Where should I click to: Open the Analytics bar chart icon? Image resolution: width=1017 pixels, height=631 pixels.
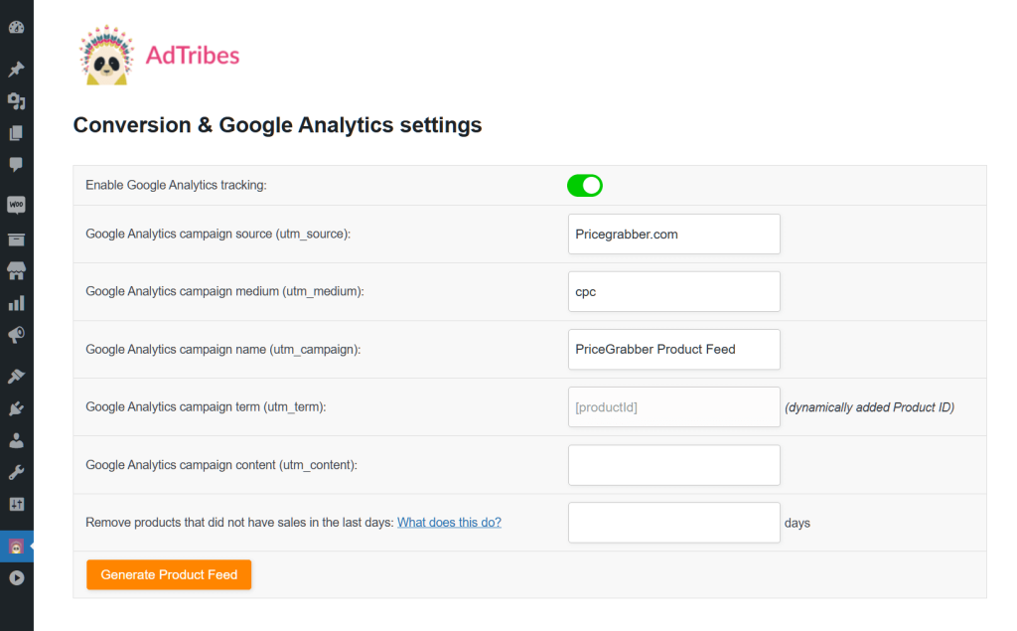pyautogui.click(x=16, y=303)
